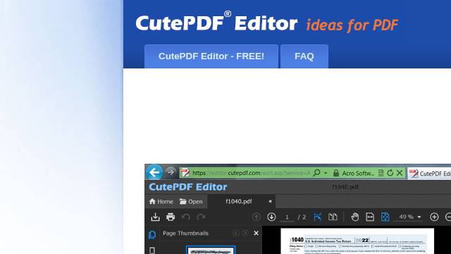
Task: Click the thumbnails panel next arrow
Action: pos(245,233)
